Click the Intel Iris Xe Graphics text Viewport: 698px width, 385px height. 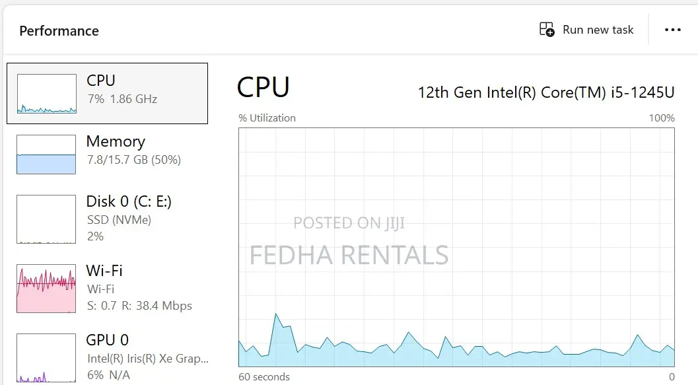coord(148,359)
